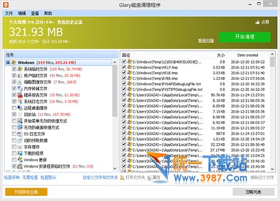Click the 远程桌面缓存 remote desktop icon
The image size is (280, 201).
[x=20, y=108]
